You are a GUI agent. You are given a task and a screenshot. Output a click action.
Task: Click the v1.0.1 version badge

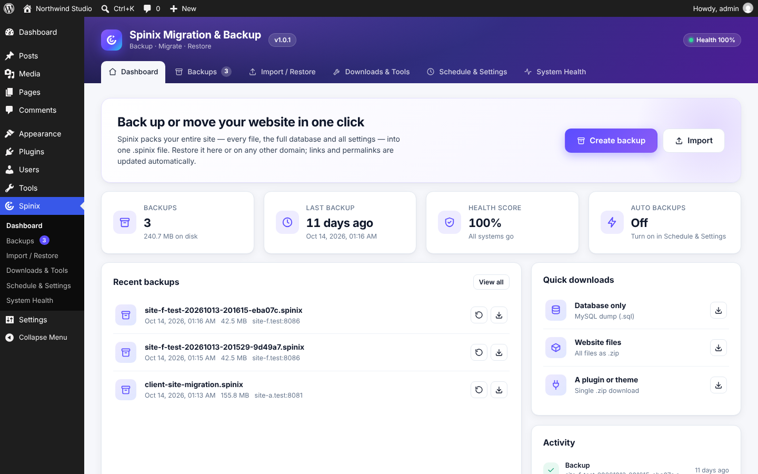[x=282, y=40]
